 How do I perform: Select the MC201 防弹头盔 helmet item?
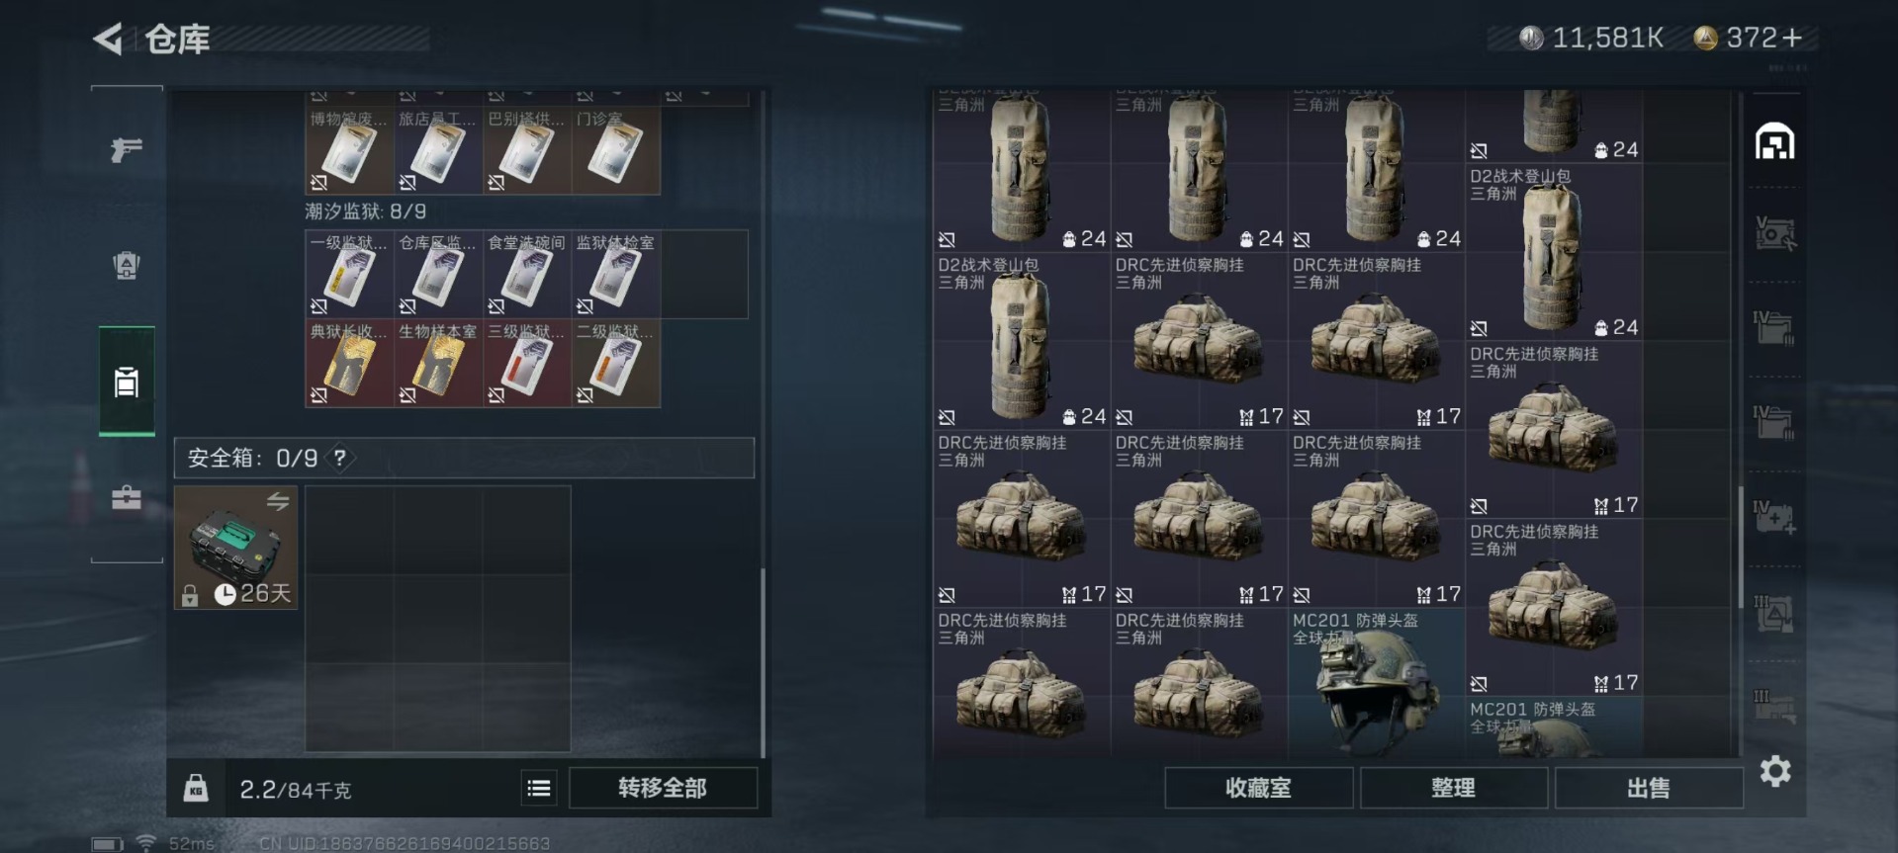click(x=1377, y=683)
